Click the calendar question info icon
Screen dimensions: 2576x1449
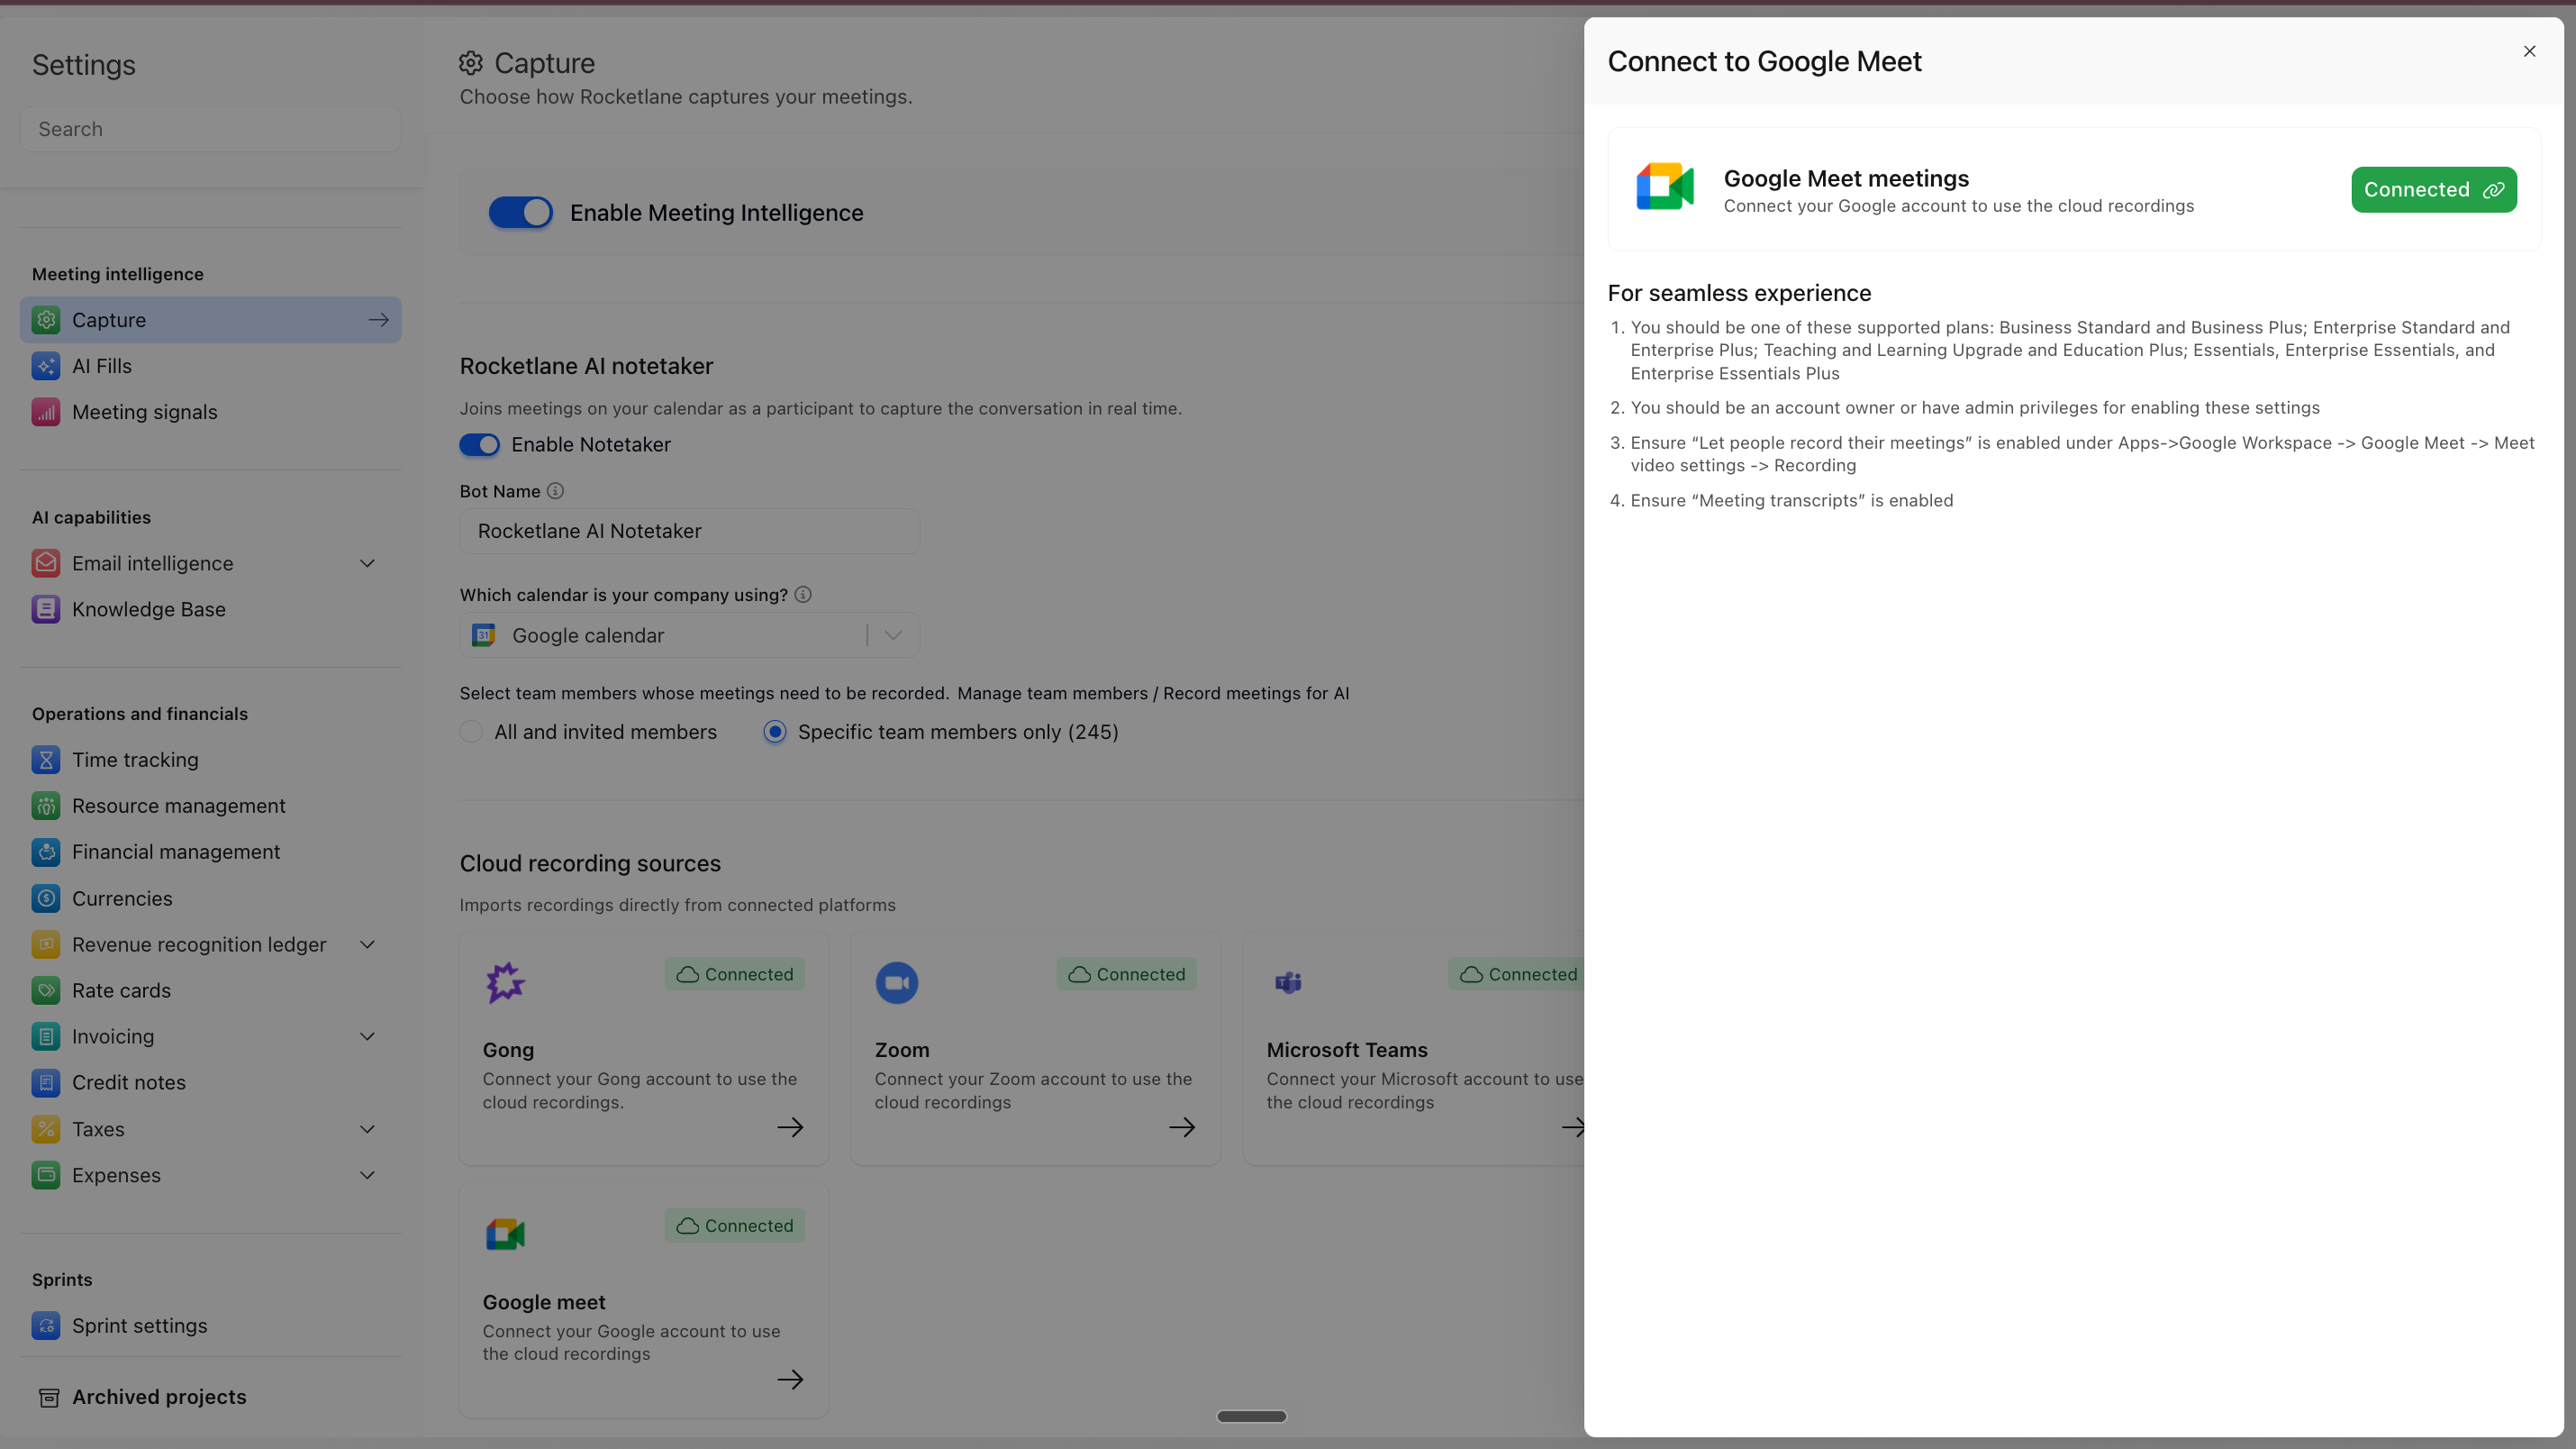pos(803,595)
